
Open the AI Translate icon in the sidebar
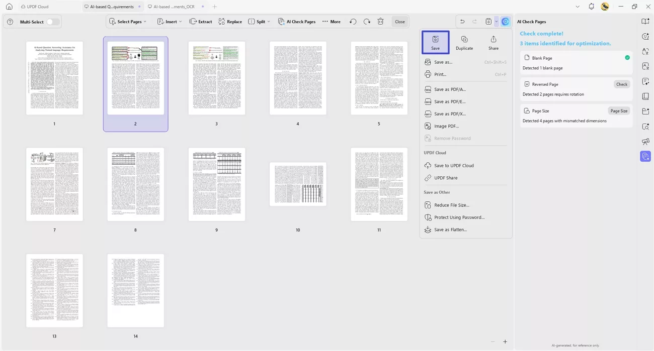pyautogui.click(x=645, y=51)
